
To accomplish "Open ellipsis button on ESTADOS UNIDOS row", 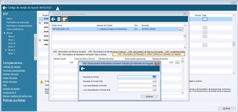I will point(180,29).
